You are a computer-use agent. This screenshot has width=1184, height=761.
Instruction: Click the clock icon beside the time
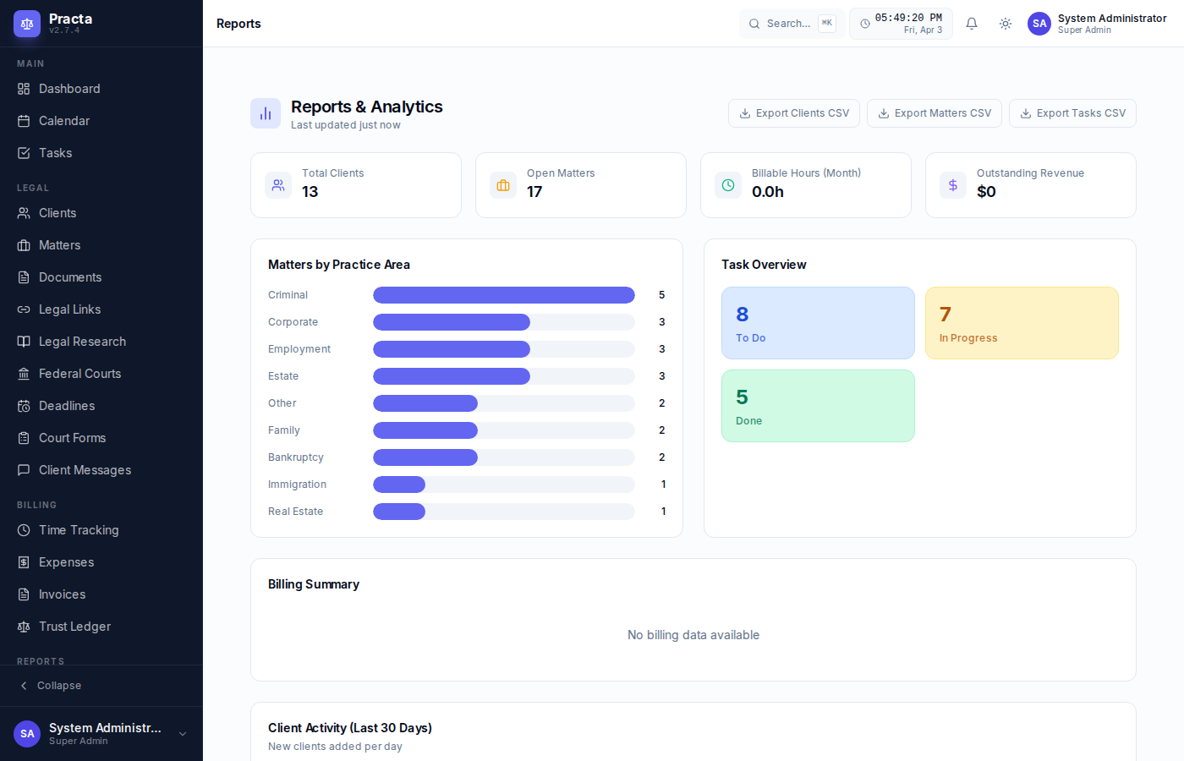pyautogui.click(x=865, y=24)
